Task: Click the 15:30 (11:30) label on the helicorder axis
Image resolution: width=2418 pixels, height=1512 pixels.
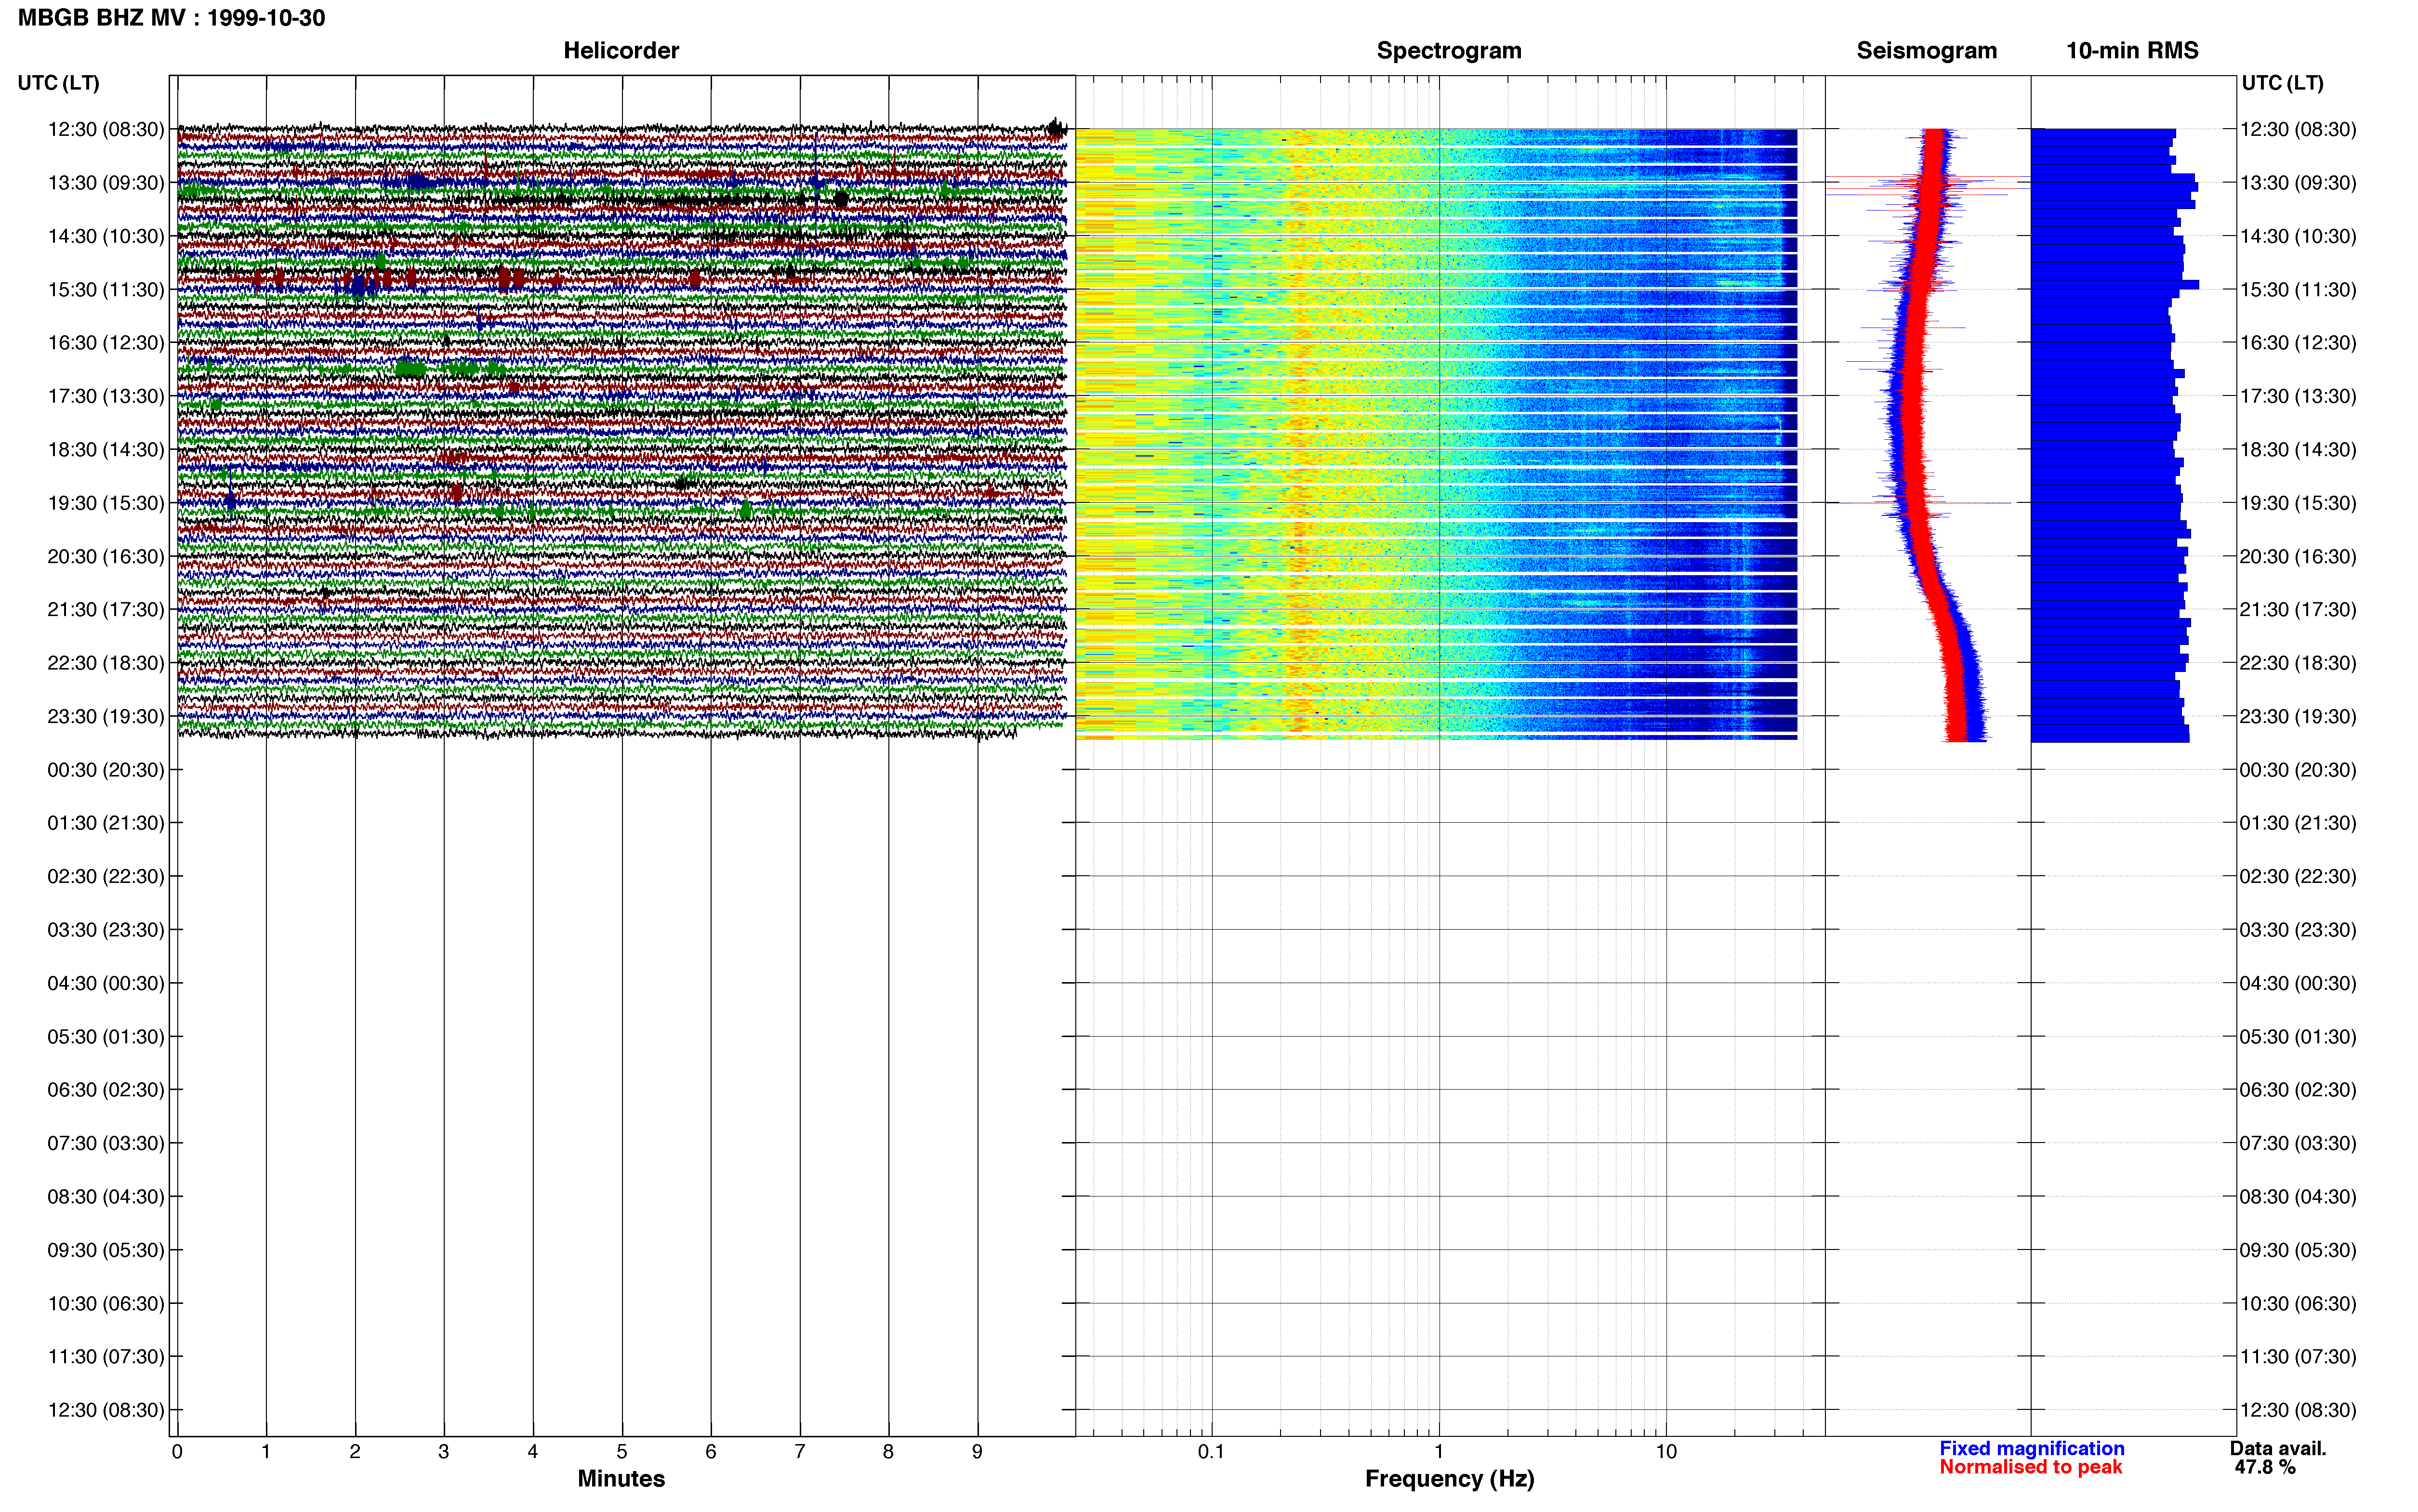Action: pos(106,290)
